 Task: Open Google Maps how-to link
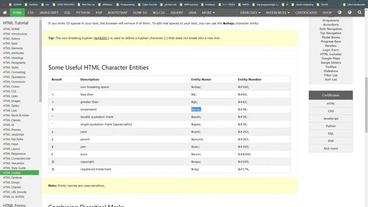click(x=331, y=59)
